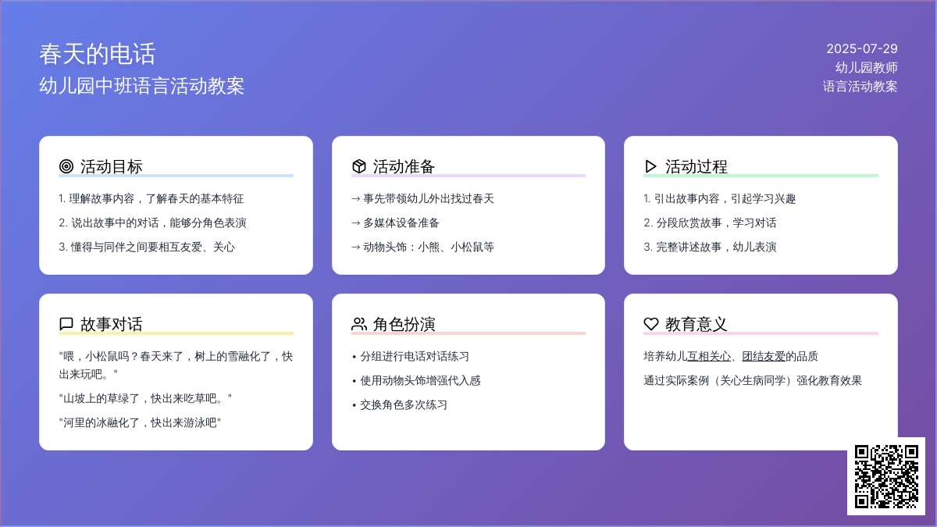This screenshot has height=527, width=937.
Task: Select process step 分段欣赏故事，学习对话
Action: coord(710,223)
